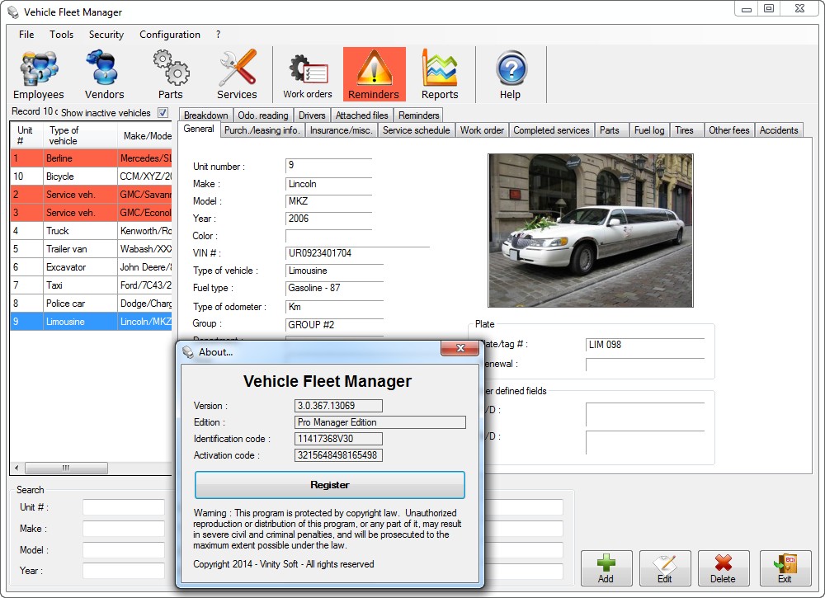This screenshot has height=598, width=825.
Task: Select the Bicycle vehicle row
Action: click(x=91, y=177)
